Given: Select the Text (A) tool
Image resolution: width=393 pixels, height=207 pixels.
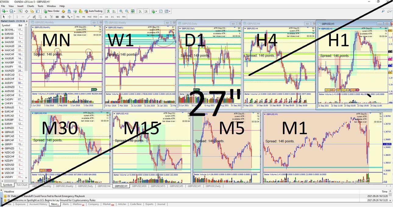Looking at the screenshot, I should (x=46, y=17).
